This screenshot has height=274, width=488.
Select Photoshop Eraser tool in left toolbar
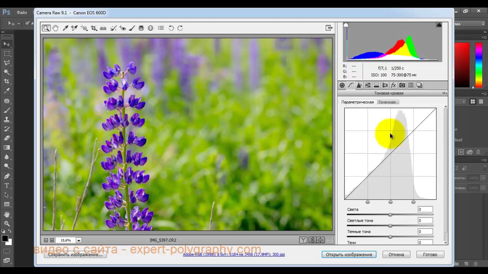7,138
